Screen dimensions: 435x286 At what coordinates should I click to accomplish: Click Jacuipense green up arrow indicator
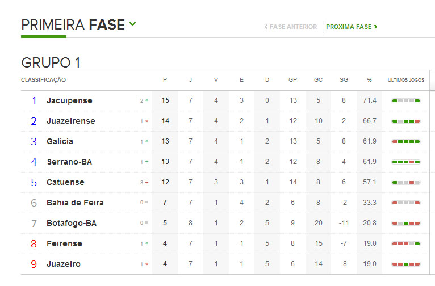tap(147, 101)
